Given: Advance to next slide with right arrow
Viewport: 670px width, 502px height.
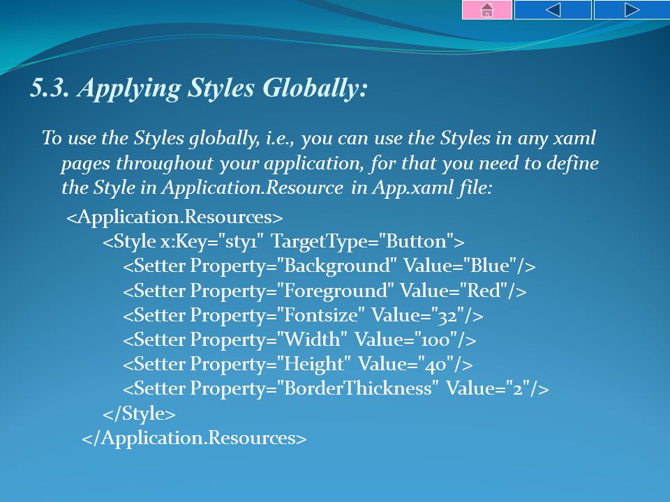Looking at the screenshot, I should [632, 10].
